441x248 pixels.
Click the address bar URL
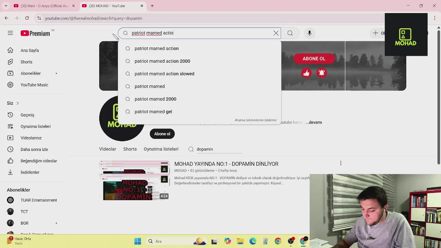(93, 18)
